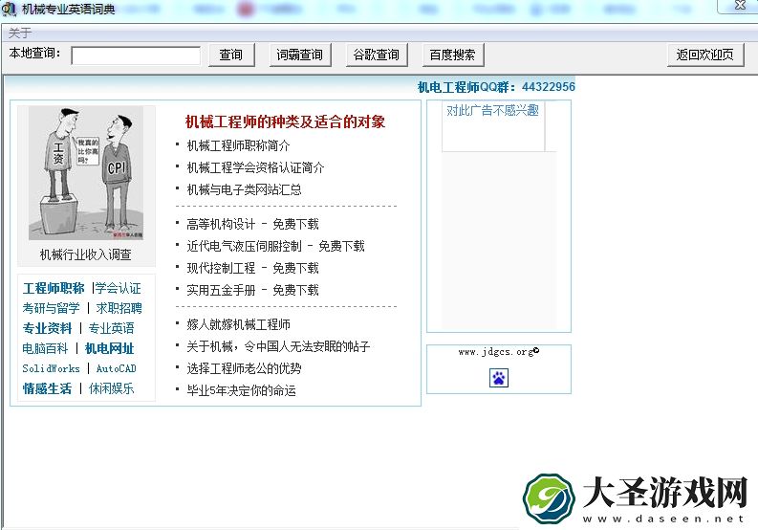The width and height of the screenshot is (758, 530).
Task: Open 近代电气液压伺服控制 - 免费下载
Action: point(275,247)
